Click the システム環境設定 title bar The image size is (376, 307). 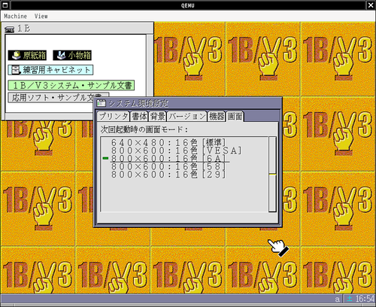point(188,103)
